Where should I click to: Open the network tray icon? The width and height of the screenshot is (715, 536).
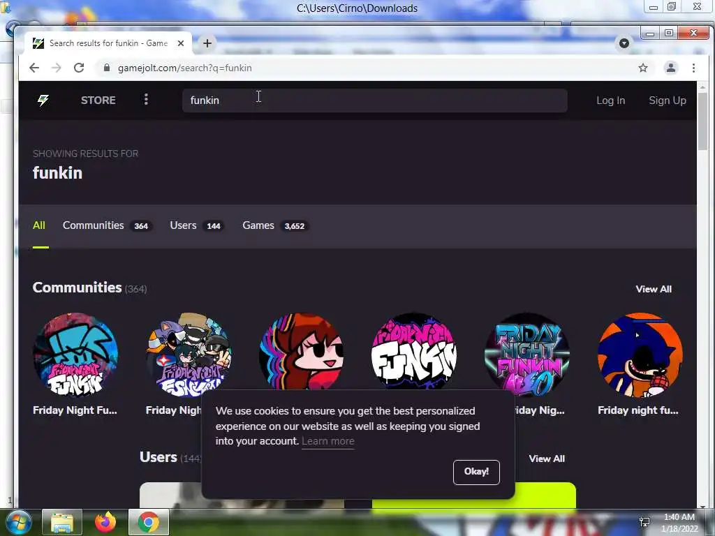(644, 522)
